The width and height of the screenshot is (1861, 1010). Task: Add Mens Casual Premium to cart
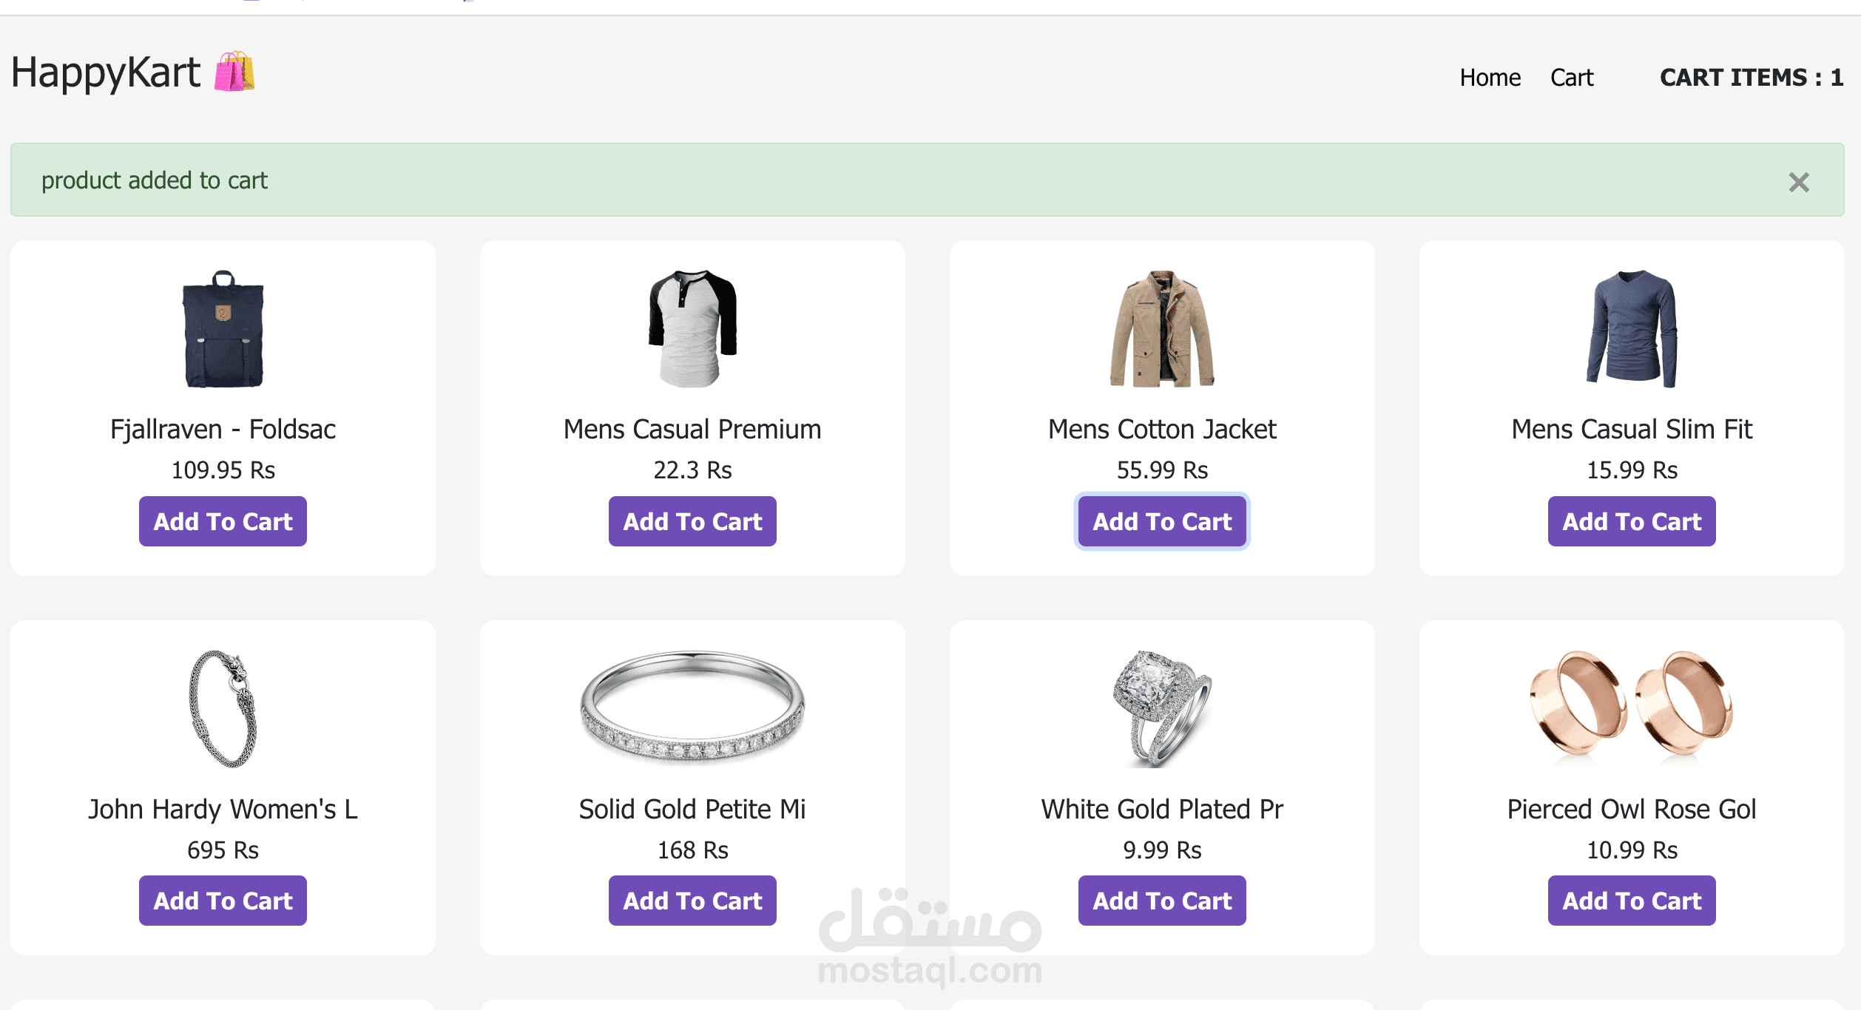point(692,521)
